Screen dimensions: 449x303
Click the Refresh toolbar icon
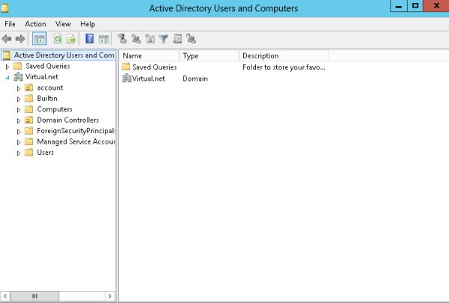[58, 39]
